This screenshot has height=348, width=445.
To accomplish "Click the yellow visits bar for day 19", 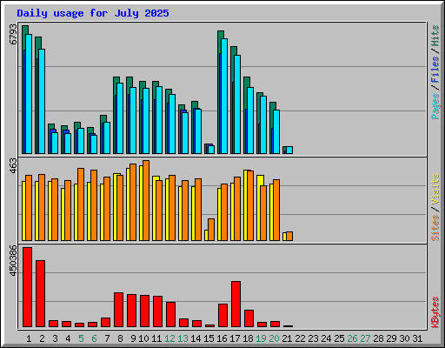I will point(259,208).
